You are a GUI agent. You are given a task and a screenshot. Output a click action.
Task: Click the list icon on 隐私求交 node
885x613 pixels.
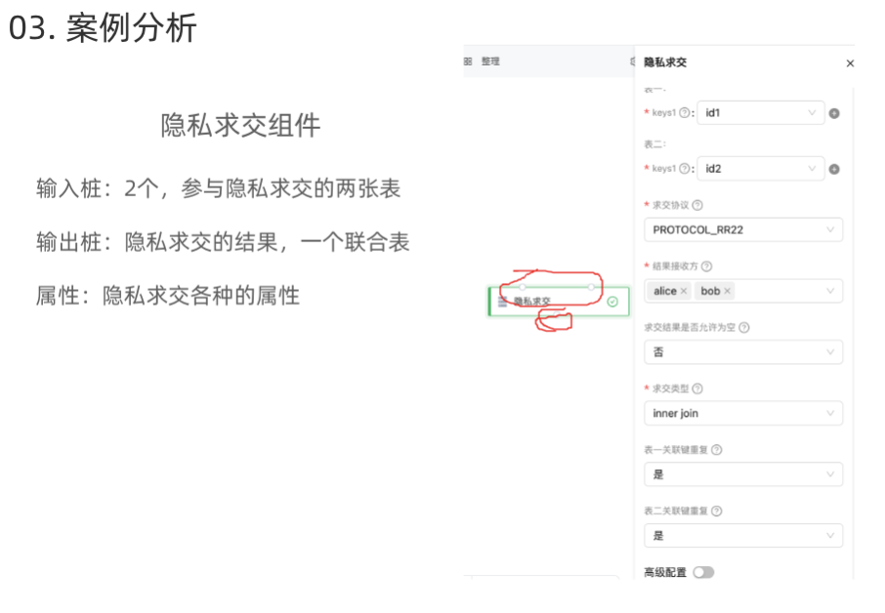point(502,302)
